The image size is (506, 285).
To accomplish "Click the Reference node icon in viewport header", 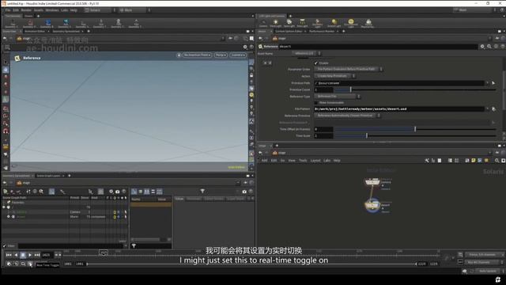I will click(17, 58).
